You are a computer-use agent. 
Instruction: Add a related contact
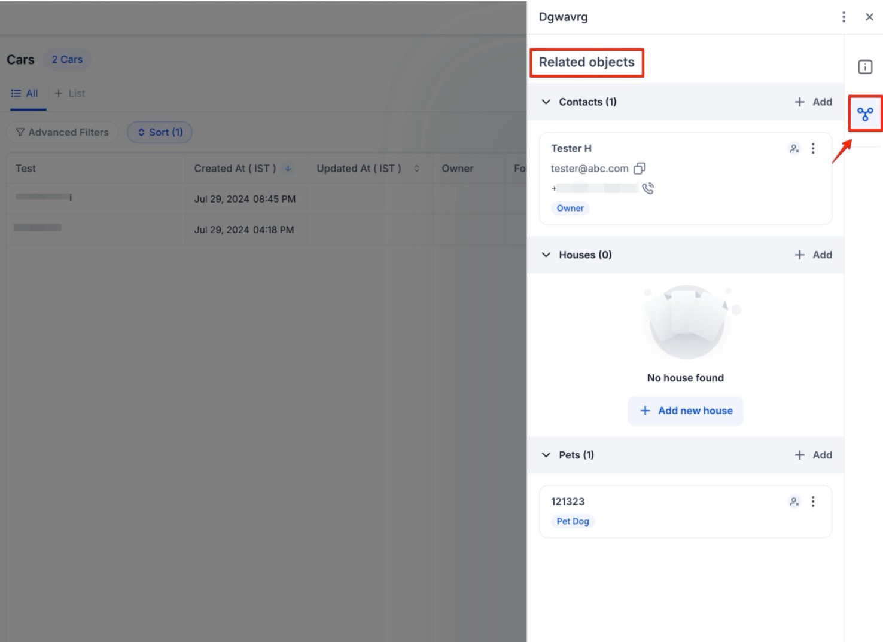[x=813, y=102]
